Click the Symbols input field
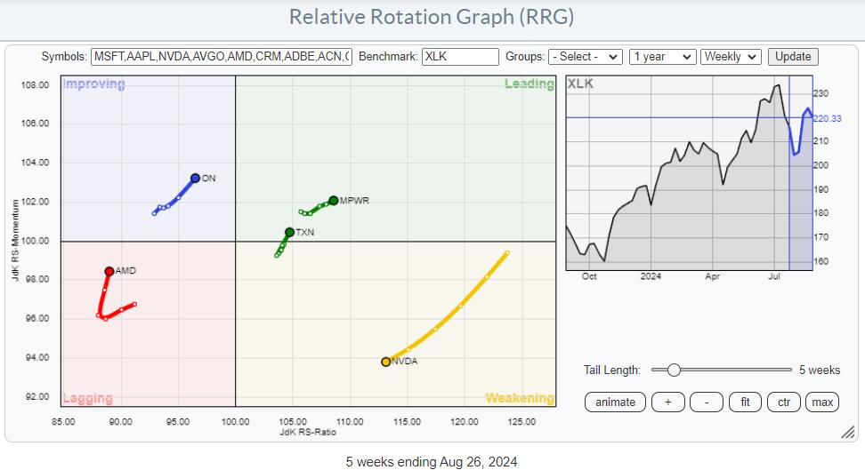 pos(222,56)
